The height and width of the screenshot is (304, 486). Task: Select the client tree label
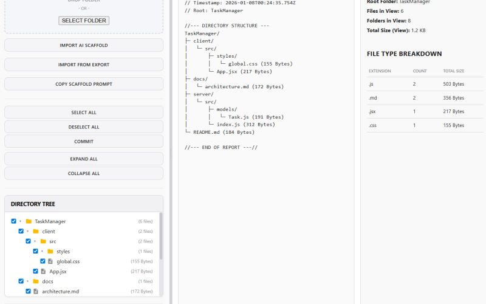tap(49, 231)
